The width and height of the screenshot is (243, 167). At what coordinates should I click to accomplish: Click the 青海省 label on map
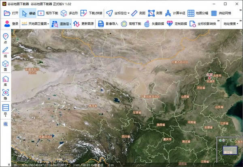click(x=93, y=106)
